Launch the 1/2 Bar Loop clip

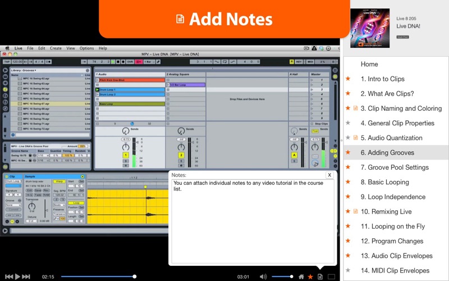[168, 85]
